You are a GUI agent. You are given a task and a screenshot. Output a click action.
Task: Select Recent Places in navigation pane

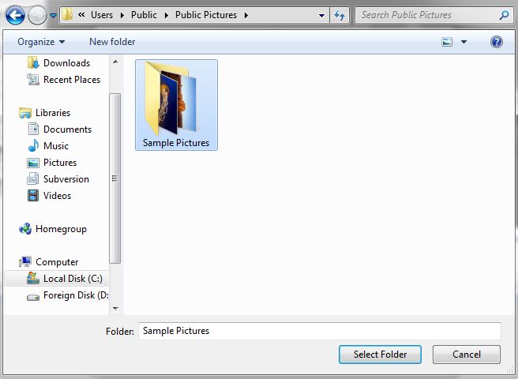tap(72, 80)
